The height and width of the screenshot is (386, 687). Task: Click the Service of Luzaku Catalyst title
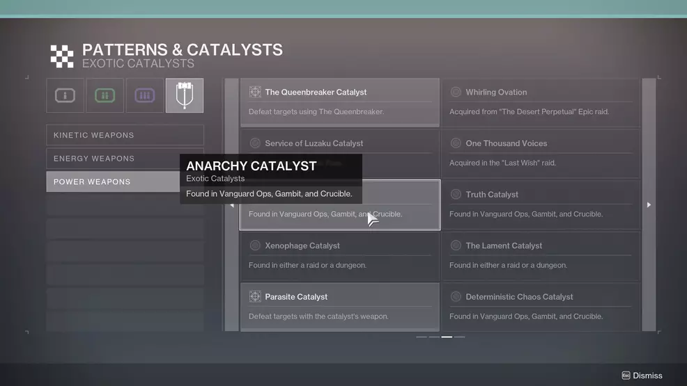(x=314, y=143)
